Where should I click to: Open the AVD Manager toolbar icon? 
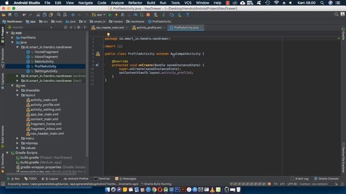pyautogui.click(x=156, y=15)
